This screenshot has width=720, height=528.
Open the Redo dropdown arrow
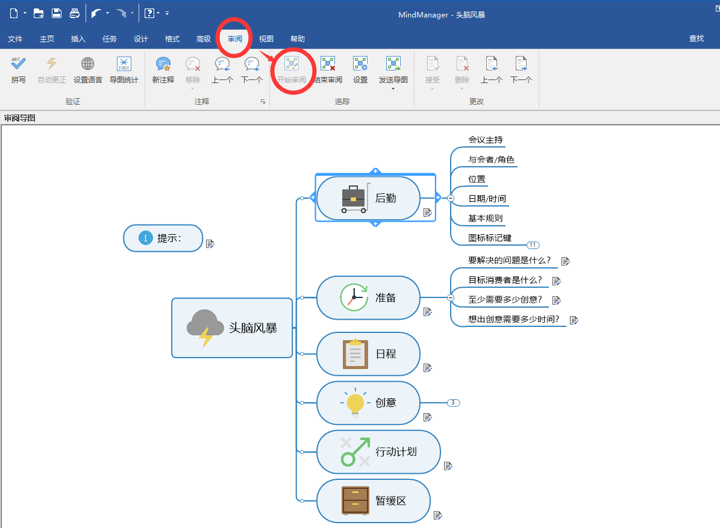click(x=132, y=13)
